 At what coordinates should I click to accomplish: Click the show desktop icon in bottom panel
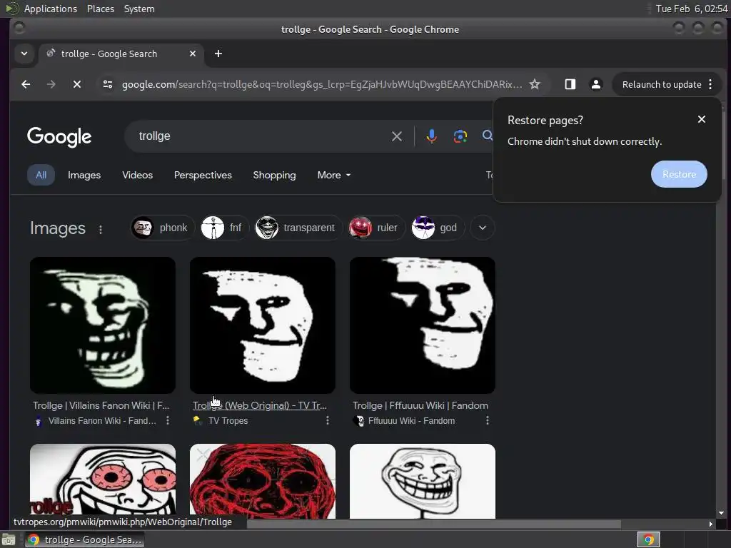point(9,539)
